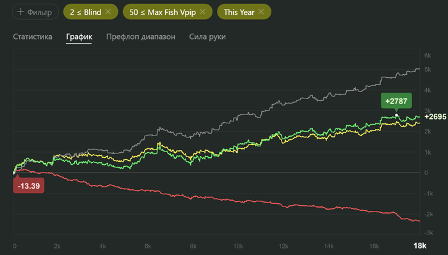
Task: Remove the 50 ≤ Max Fish Vpip filter
Action: tap(203, 12)
